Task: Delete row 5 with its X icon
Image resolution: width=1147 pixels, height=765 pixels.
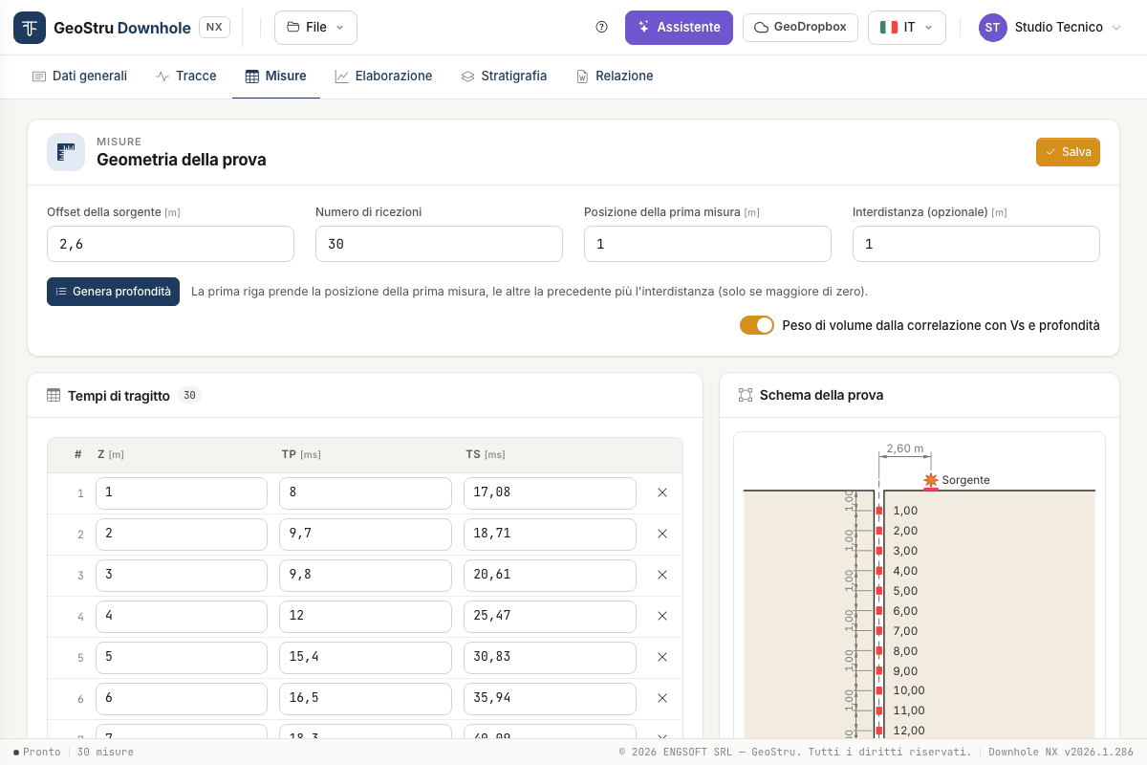Action: [662, 658]
